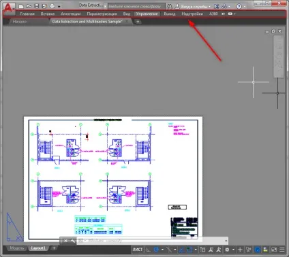Expand the quick access toolbar overflow arrows
Viewport: 289px width, 257px height.
[59, 7]
